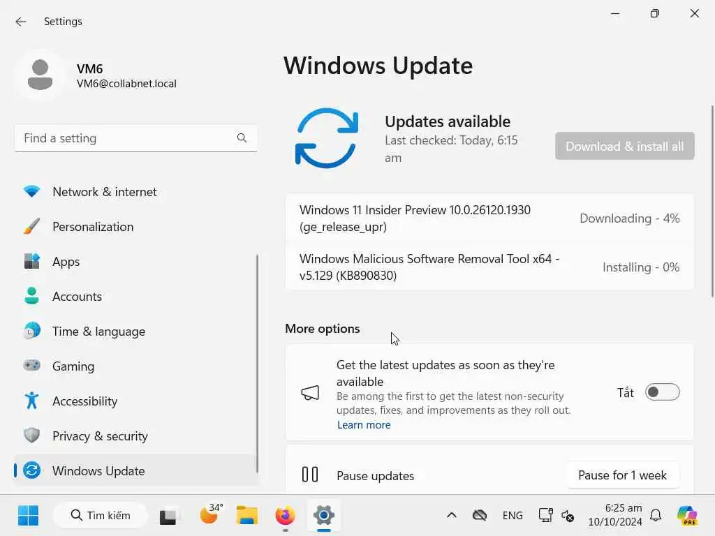Click the back arrow in Settings header
Viewport: 715px width, 536px height.
20,22
